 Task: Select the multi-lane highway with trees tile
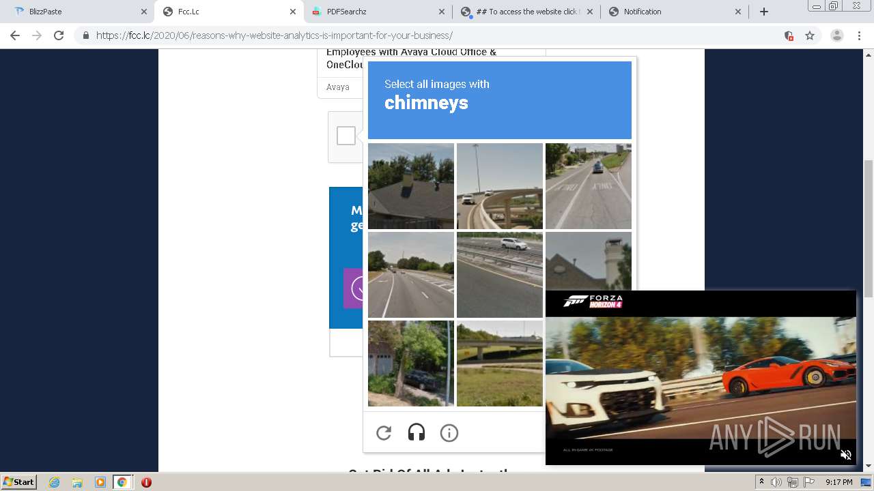pos(411,275)
